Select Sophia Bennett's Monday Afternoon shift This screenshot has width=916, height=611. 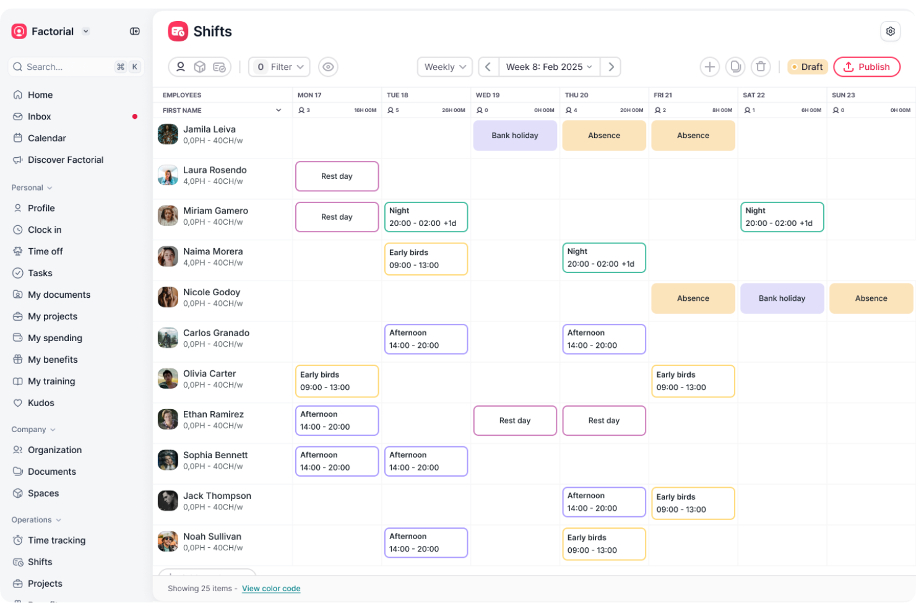point(337,461)
